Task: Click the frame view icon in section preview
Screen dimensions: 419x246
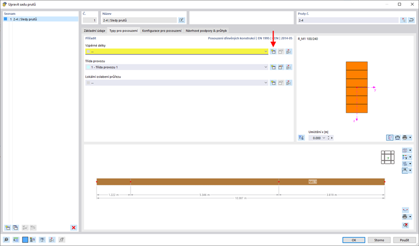Action: coord(397,137)
